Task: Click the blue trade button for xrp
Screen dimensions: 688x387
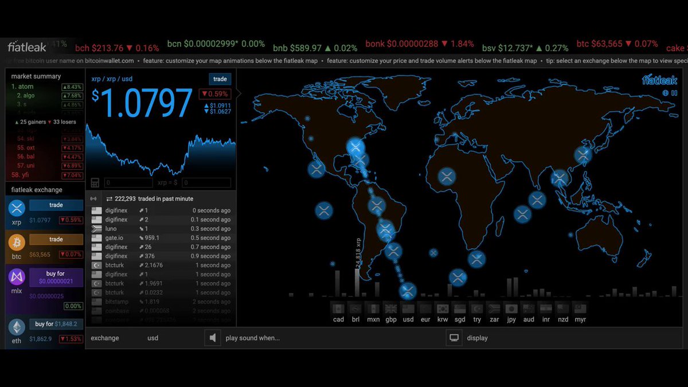Action: pos(56,205)
